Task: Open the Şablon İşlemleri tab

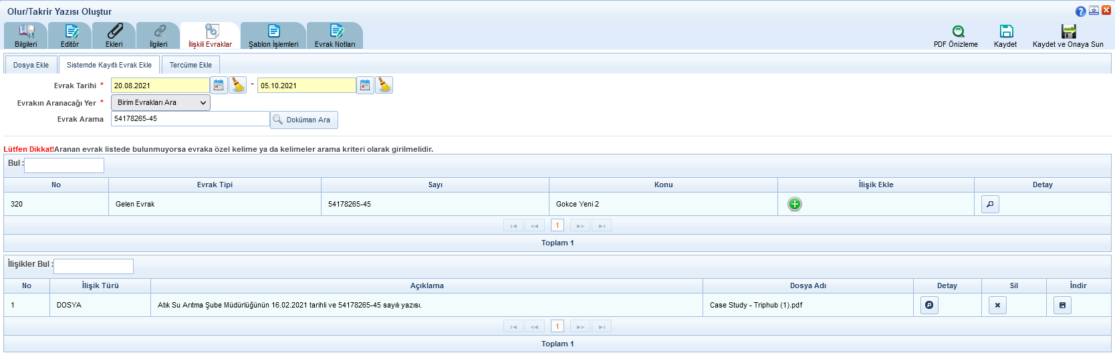Action: pyautogui.click(x=273, y=36)
